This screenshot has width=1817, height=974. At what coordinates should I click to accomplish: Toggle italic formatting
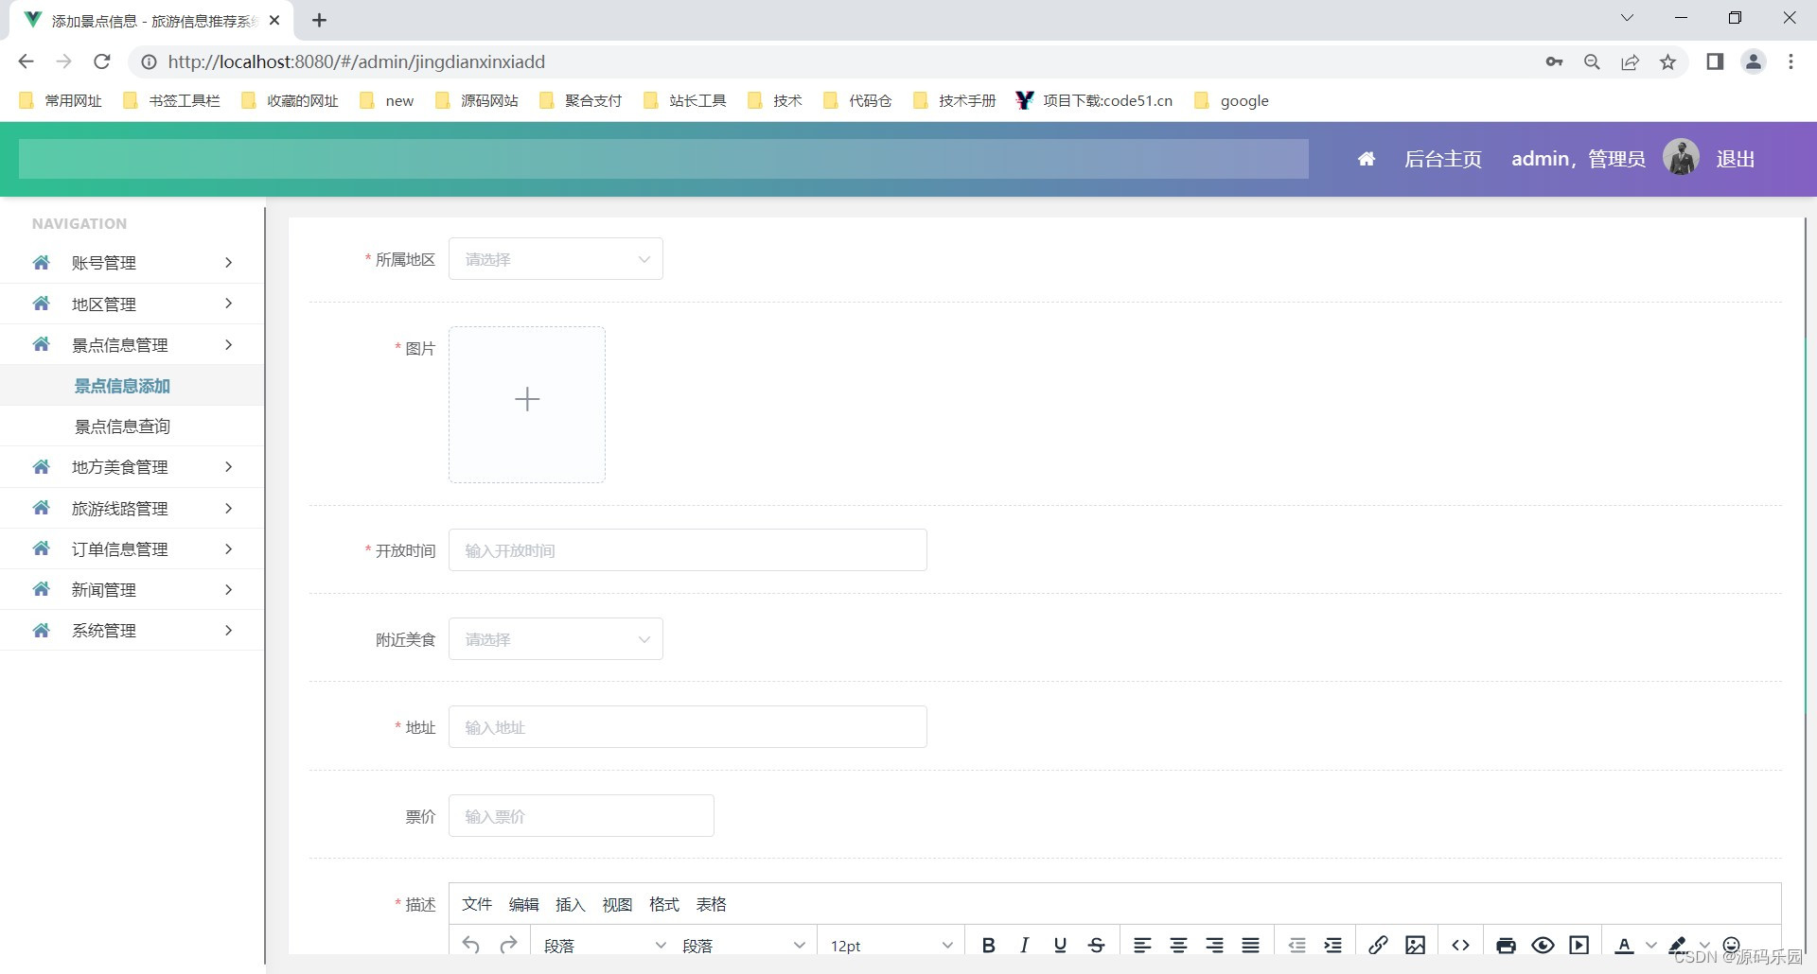pyautogui.click(x=1023, y=944)
